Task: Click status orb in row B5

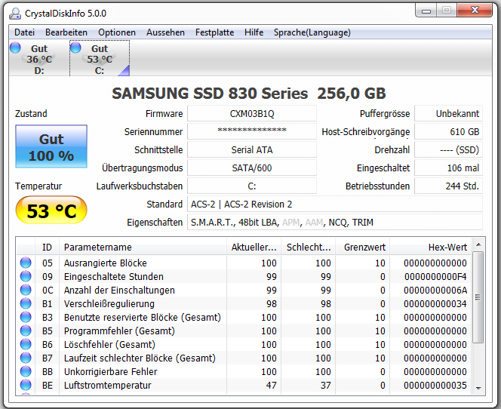Action: click(26, 331)
